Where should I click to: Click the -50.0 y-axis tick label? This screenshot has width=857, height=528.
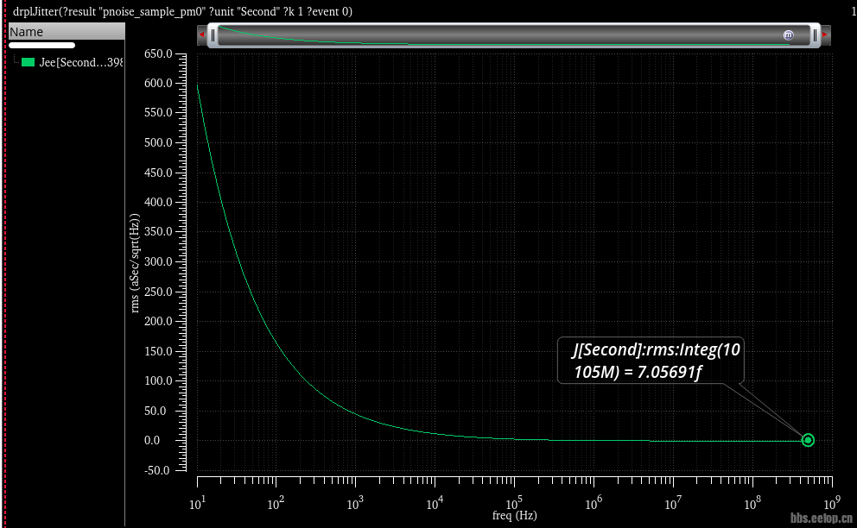coord(159,470)
